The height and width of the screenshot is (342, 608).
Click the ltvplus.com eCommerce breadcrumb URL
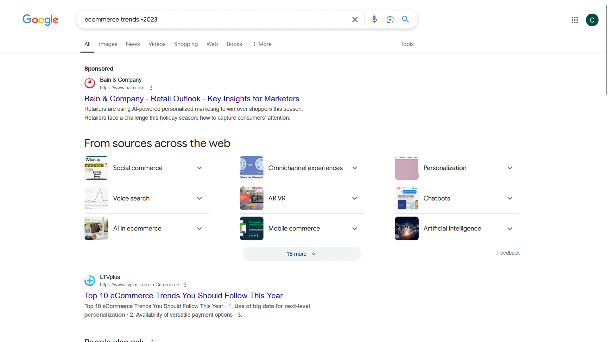[139, 285]
